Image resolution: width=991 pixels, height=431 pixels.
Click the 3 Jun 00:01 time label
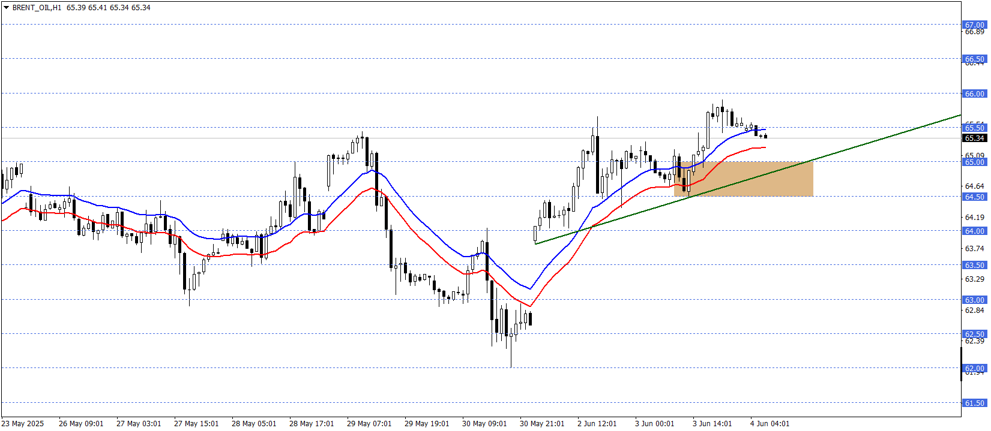655,424
